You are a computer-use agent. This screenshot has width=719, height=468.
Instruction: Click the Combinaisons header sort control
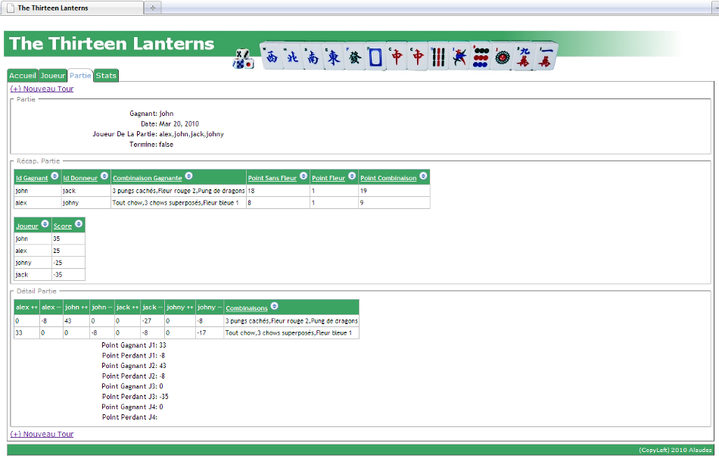pyautogui.click(x=273, y=307)
